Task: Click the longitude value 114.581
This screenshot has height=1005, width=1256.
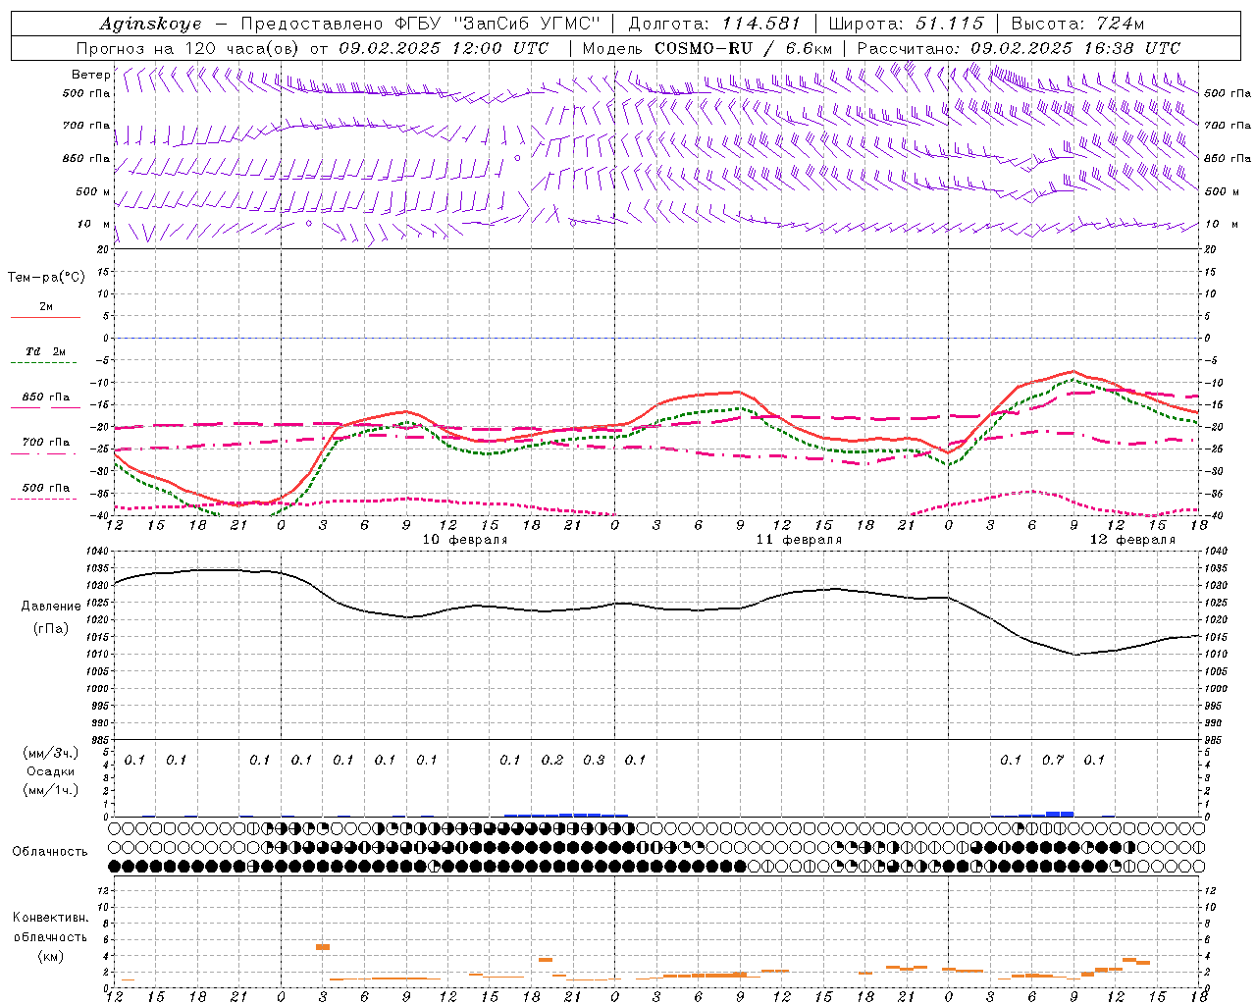Action: click(x=761, y=24)
